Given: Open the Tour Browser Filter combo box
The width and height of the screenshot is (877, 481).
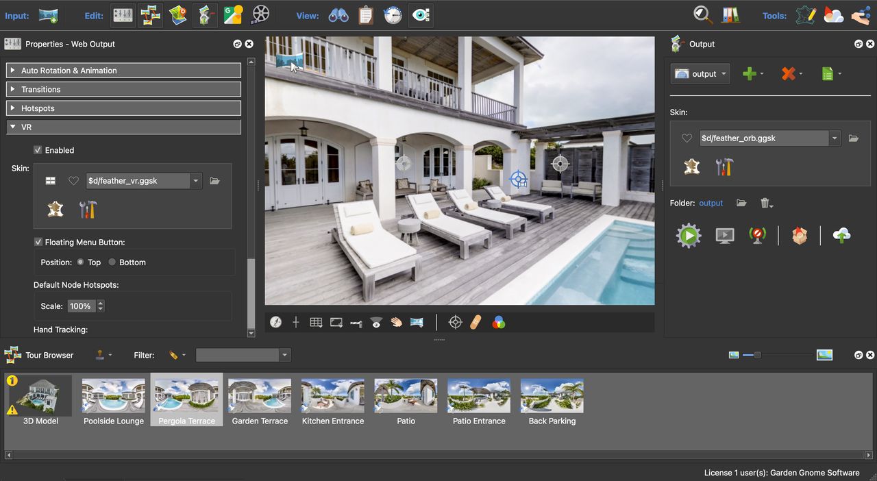Looking at the screenshot, I should point(243,355).
